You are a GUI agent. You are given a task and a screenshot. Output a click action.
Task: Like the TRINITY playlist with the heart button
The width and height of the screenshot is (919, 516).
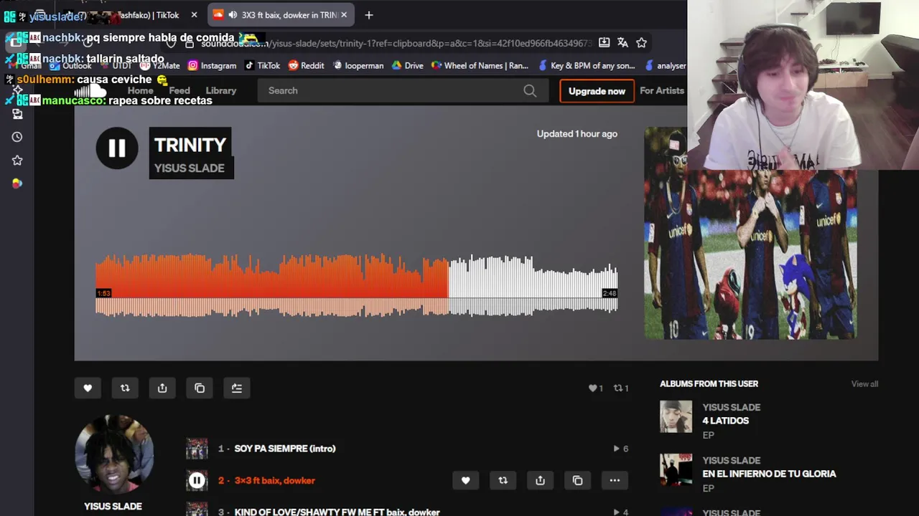pos(88,388)
